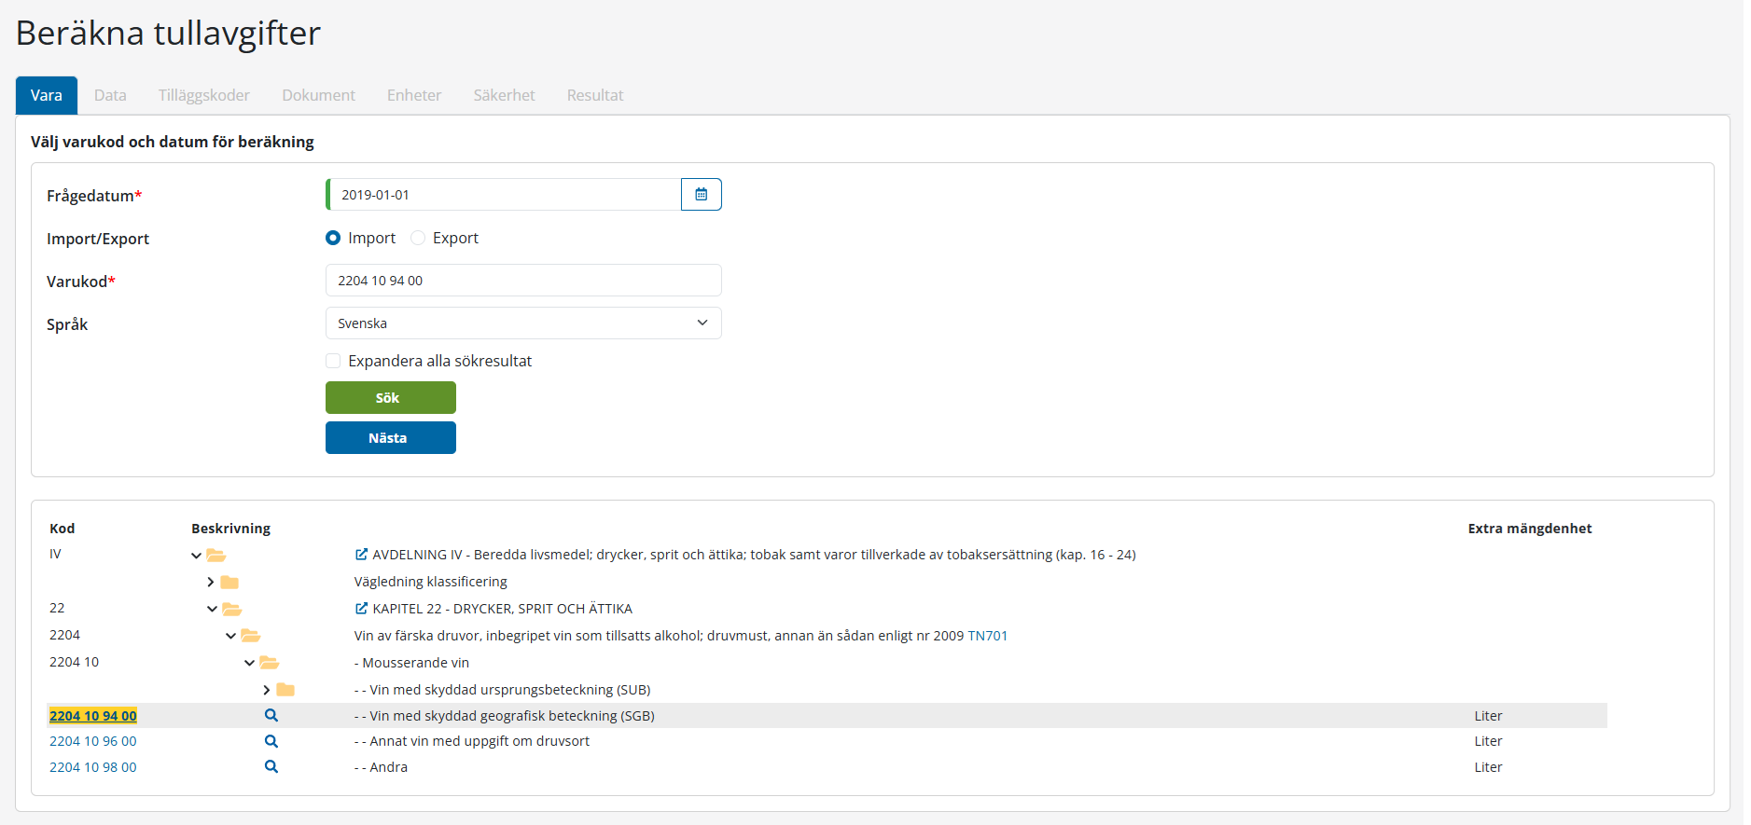This screenshot has width=1751, height=825.
Task: Switch to the Tilläggskoder tab
Action: pos(203,95)
